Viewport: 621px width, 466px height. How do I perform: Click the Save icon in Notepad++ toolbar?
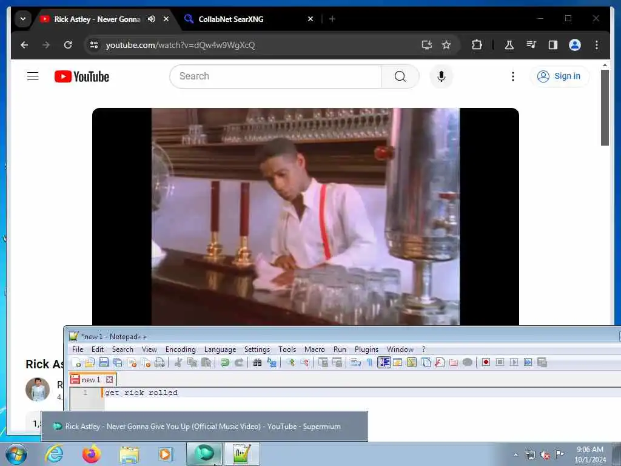coord(104,363)
